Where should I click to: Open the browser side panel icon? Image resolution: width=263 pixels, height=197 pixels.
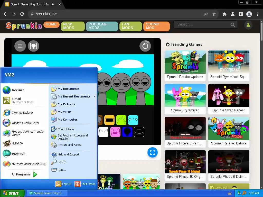click(x=241, y=14)
